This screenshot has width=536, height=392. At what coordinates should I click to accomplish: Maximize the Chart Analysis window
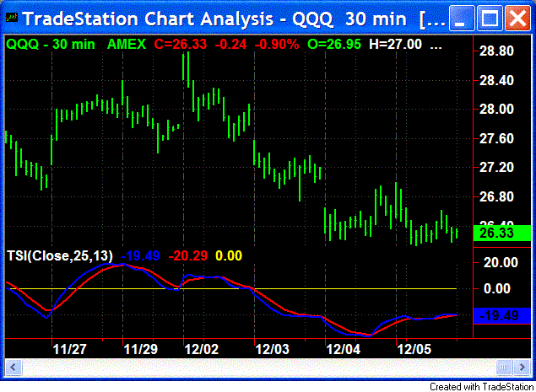click(x=490, y=18)
